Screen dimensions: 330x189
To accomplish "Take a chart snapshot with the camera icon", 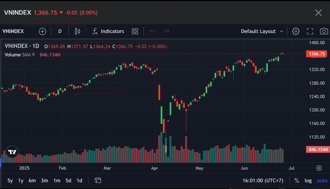I will pos(324,31).
